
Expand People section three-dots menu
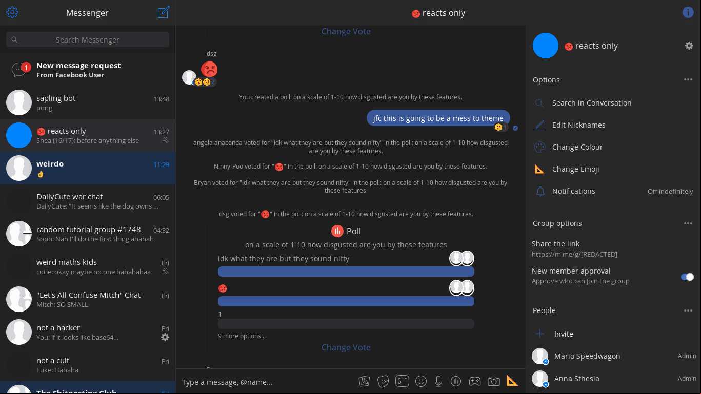point(688,310)
